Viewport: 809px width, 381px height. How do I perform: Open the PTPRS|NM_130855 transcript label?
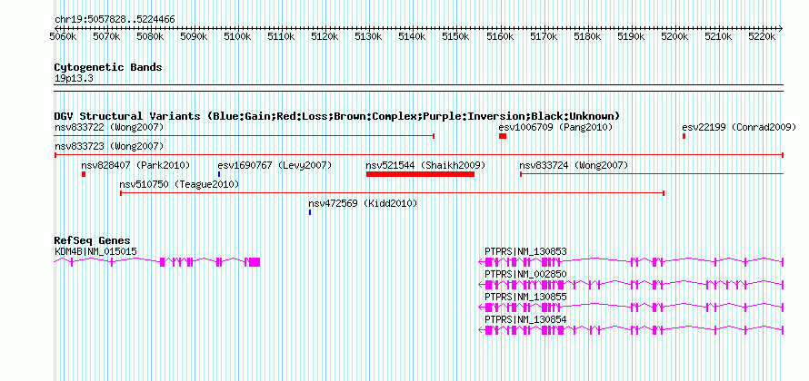tap(525, 297)
